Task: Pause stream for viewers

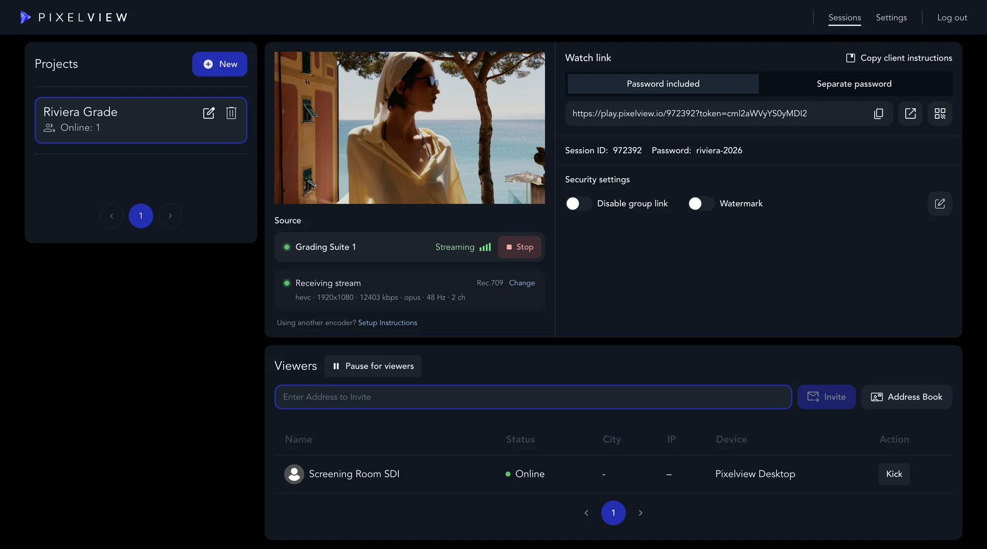Action: [x=373, y=366]
